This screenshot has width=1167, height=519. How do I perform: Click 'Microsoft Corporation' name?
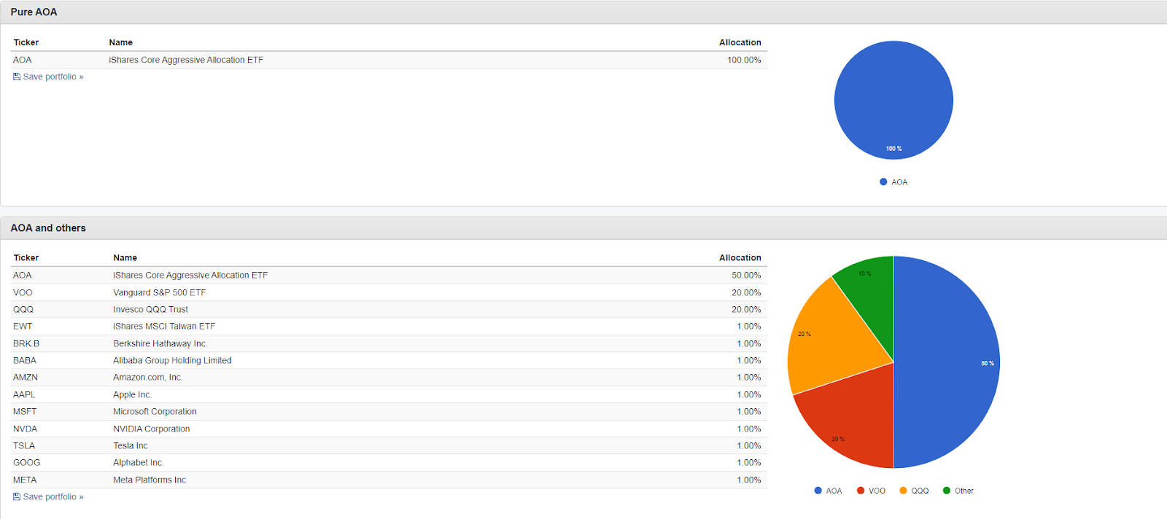tap(155, 411)
